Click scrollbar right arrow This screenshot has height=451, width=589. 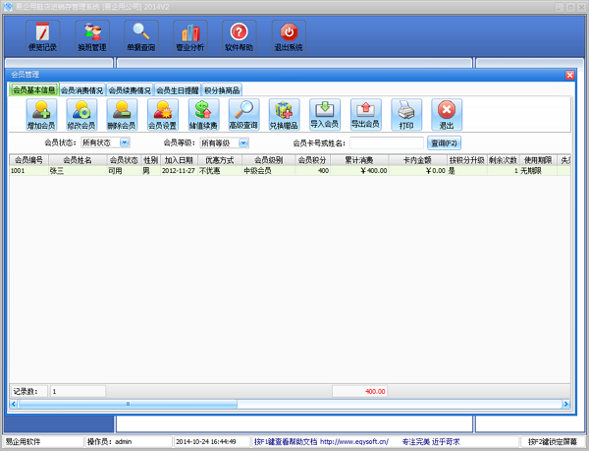pyautogui.click(x=565, y=404)
